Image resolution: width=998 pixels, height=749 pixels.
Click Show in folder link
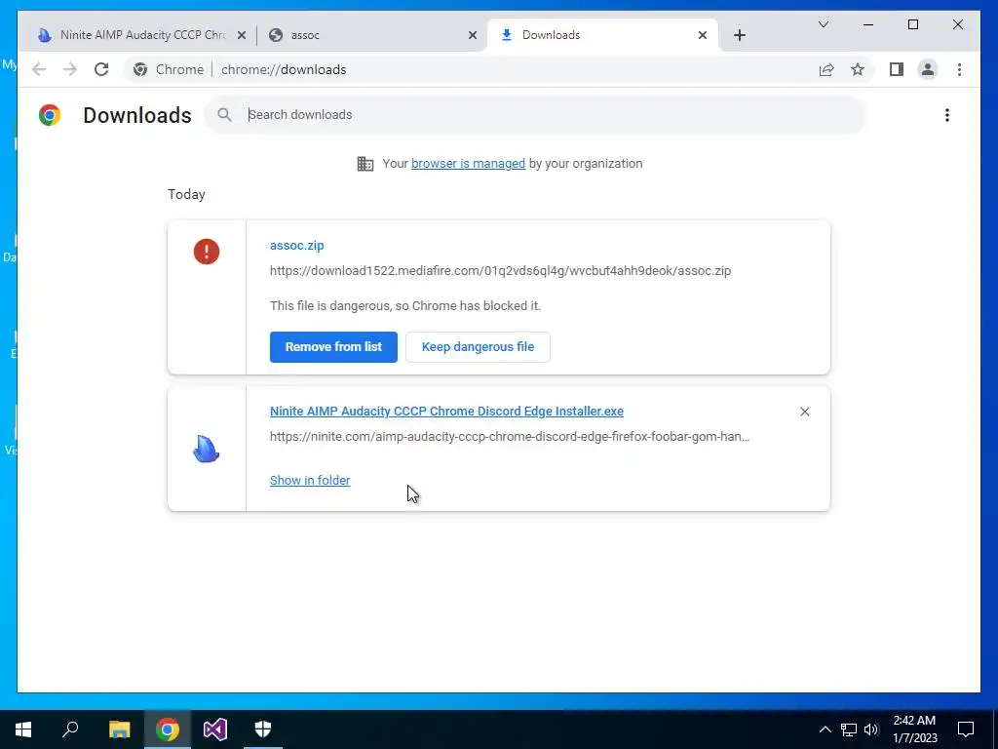pyautogui.click(x=310, y=480)
